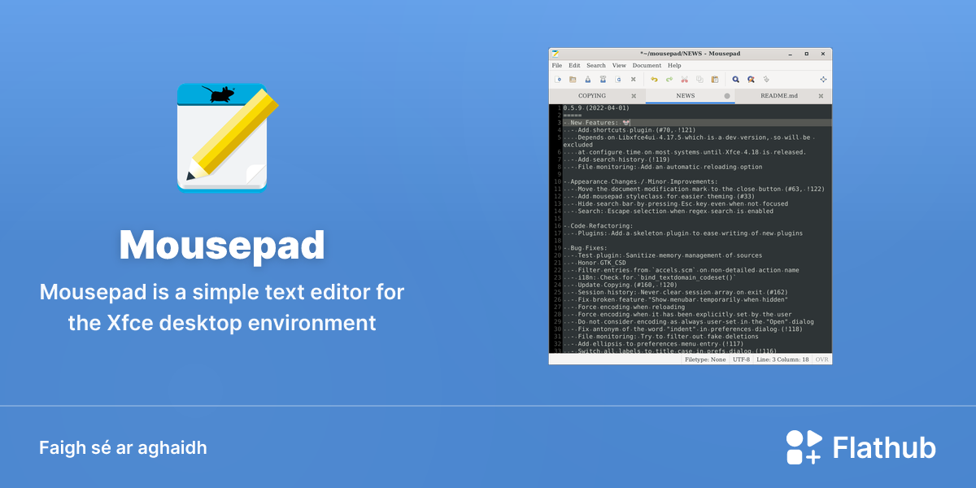Click the "Force encoding when reloading" line

coord(624,307)
